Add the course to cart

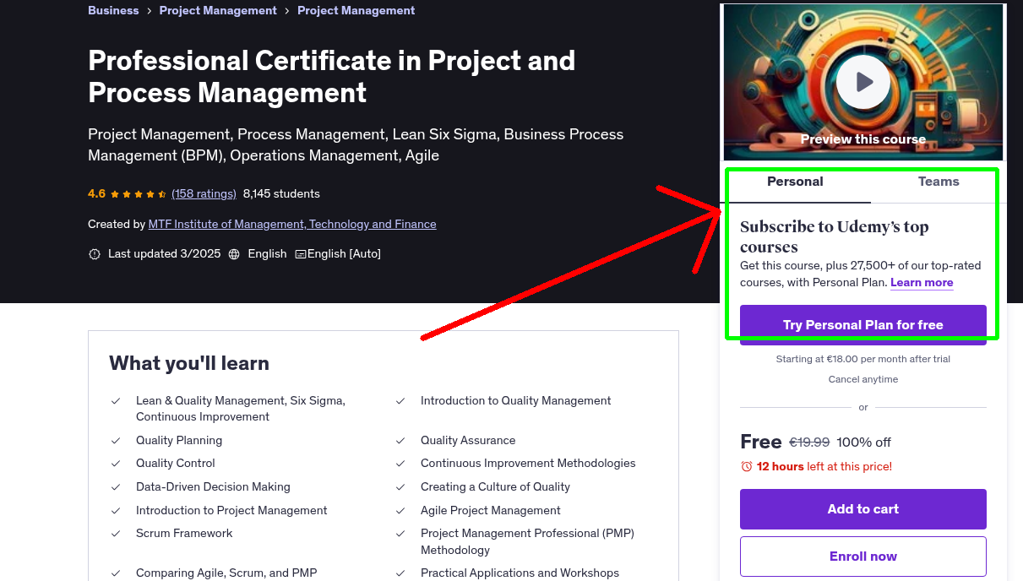pyautogui.click(x=863, y=509)
